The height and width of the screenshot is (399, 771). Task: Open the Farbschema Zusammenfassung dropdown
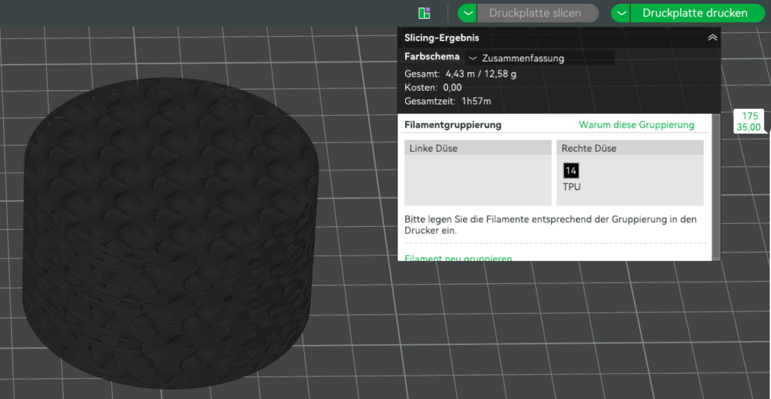pos(539,58)
